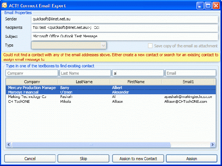
Task: Maximize the ACT! Connect Email Export window
Action: point(208,6)
